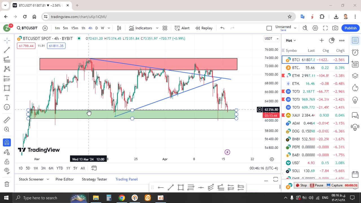Open the timezone UTC-4 selector
The height and width of the screenshot is (203, 361).
pyautogui.click(x=264, y=168)
